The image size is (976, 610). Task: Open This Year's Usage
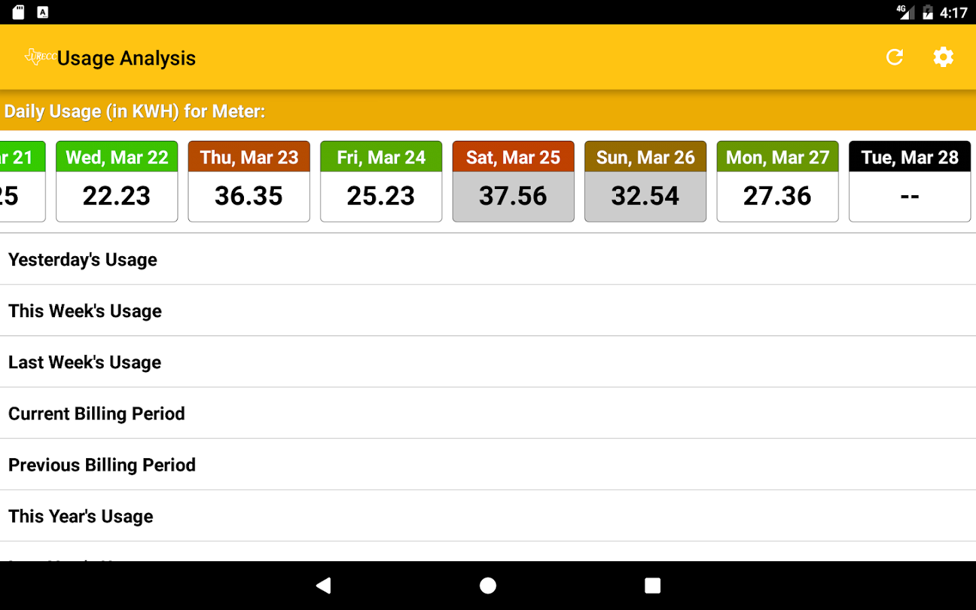[x=488, y=516]
